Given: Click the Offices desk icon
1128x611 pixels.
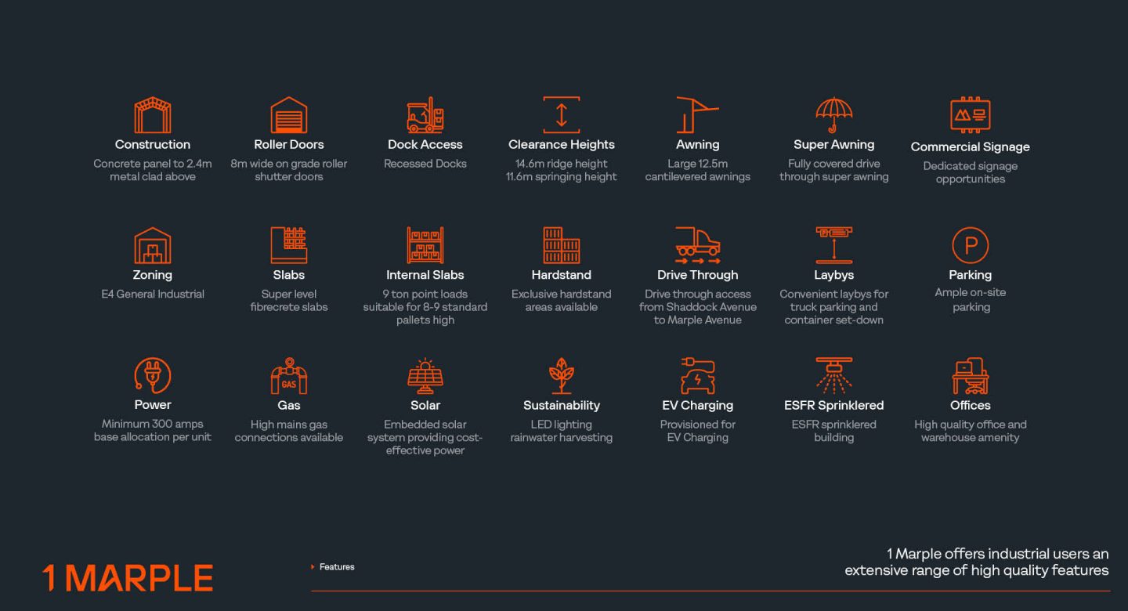Looking at the screenshot, I should [971, 376].
